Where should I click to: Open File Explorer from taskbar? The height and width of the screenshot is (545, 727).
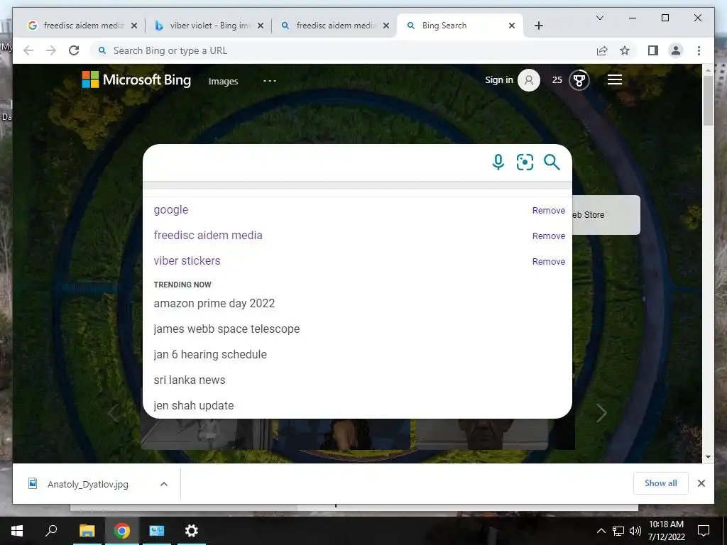coord(87,531)
